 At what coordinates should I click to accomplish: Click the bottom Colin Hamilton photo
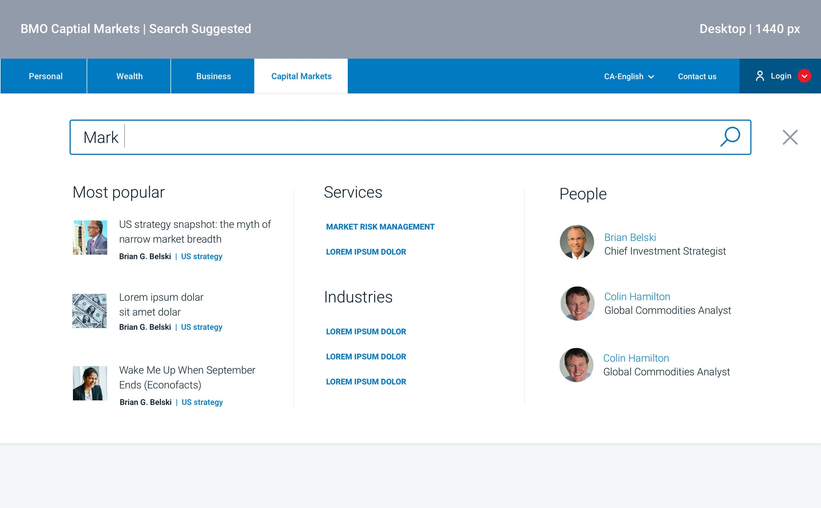click(576, 365)
